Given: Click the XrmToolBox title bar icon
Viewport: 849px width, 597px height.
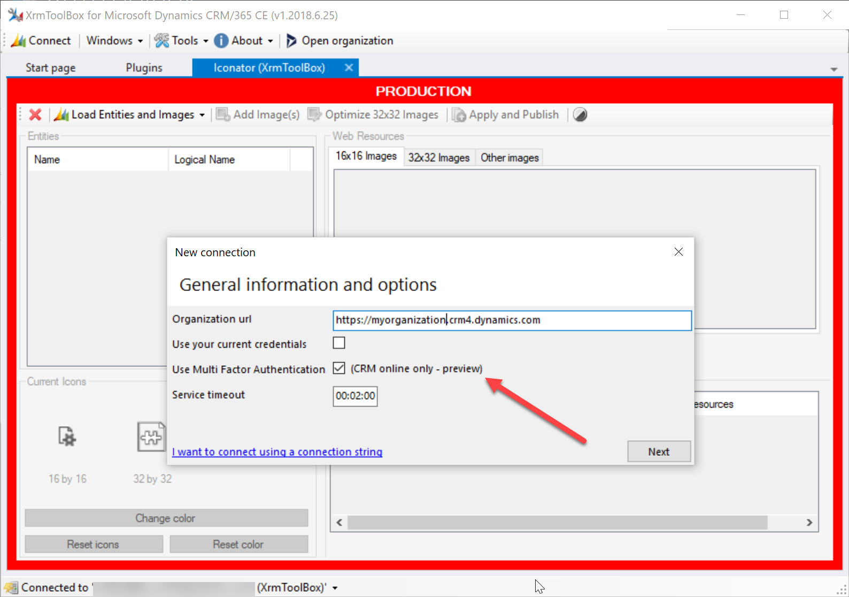Looking at the screenshot, I should [16, 15].
